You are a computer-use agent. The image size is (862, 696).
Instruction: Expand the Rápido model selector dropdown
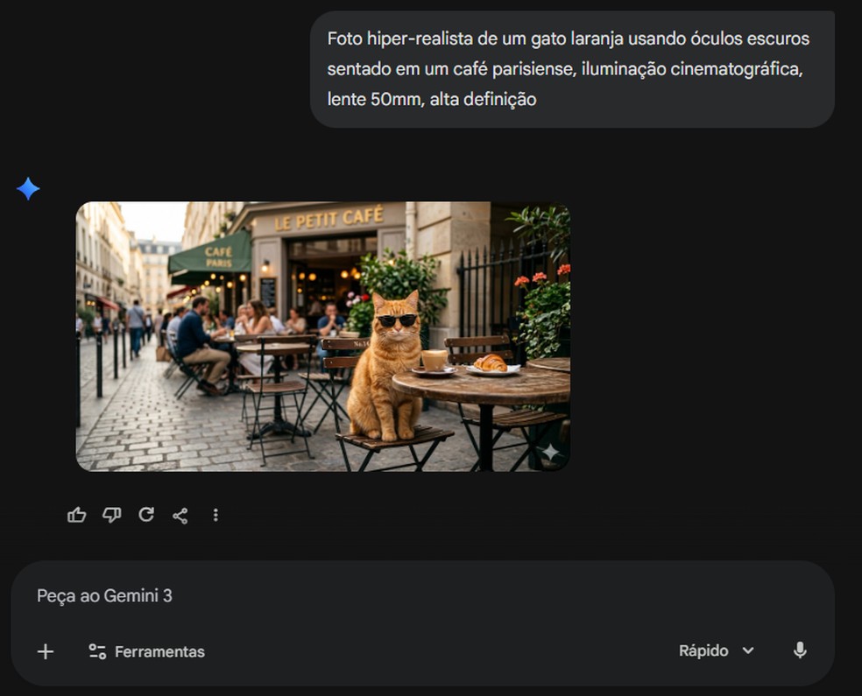click(x=717, y=651)
